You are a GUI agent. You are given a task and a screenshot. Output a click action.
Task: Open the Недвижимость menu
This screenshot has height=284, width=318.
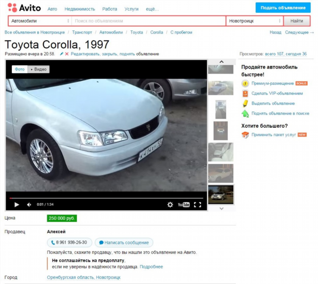click(x=80, y=9)
